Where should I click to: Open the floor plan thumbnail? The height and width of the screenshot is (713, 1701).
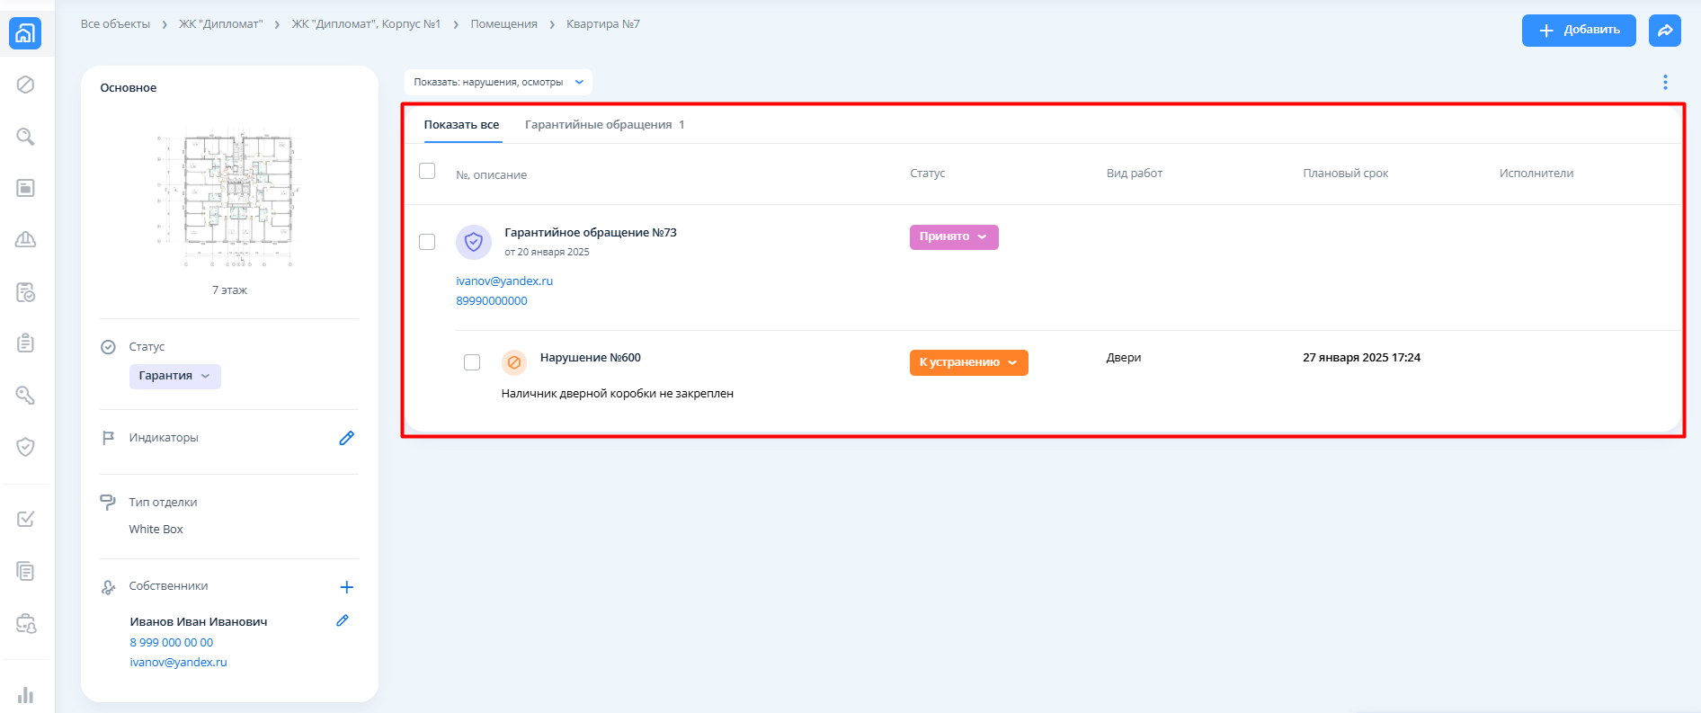click(x=229, y=195)
